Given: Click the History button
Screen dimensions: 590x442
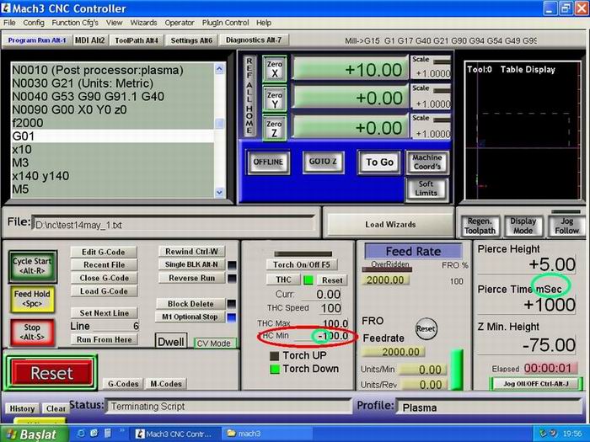Looking at the screenshot, I should (x=22, y=408).
